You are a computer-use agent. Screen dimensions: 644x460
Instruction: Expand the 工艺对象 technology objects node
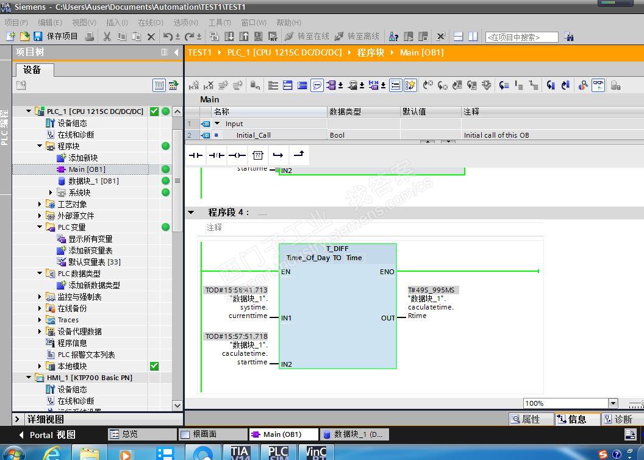click(x=40, y=204)
